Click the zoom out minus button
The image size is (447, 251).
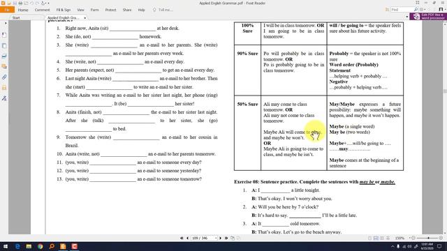[x=413, y=238]
